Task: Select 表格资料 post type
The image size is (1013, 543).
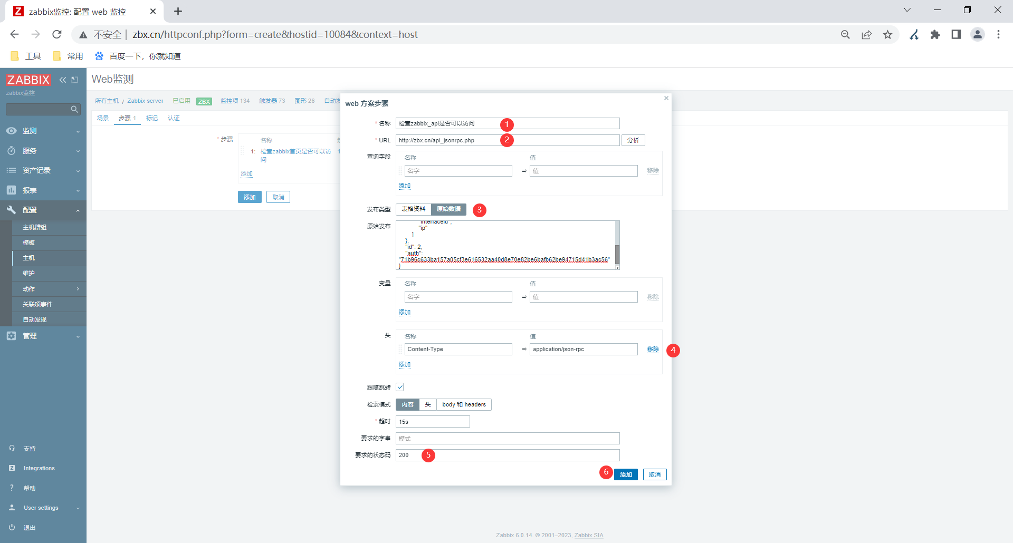Action: (413, 209)
